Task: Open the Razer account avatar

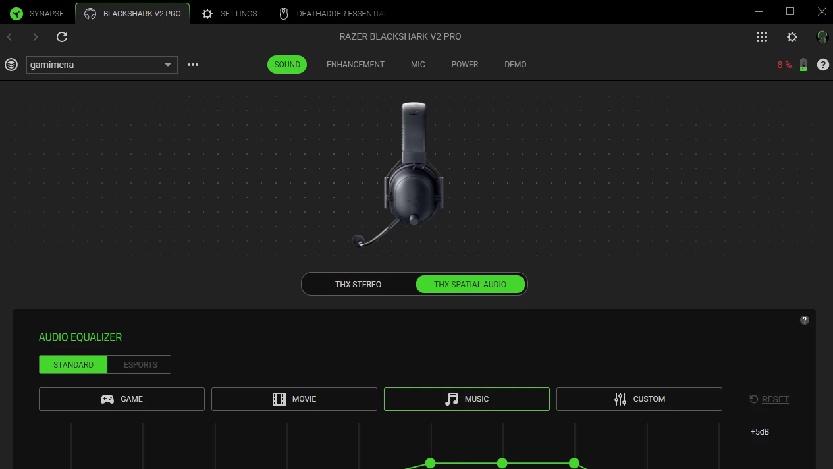Action: (822, 37)
